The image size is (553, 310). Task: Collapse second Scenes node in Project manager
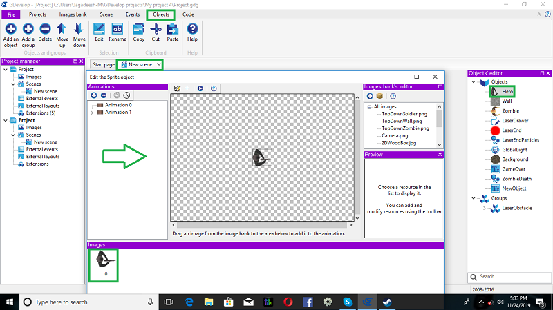[13, 135]
